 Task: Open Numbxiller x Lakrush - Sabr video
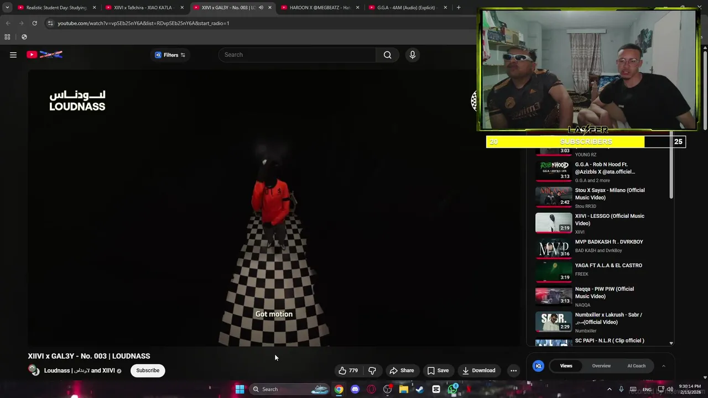point(608,318)
